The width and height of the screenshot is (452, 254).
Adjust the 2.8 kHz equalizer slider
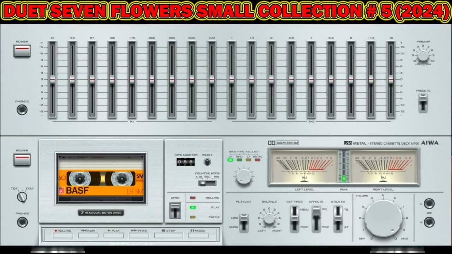291,80
